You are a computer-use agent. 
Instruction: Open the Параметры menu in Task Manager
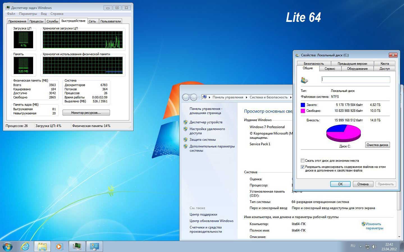pyautogui.click(x=28, y=14)
